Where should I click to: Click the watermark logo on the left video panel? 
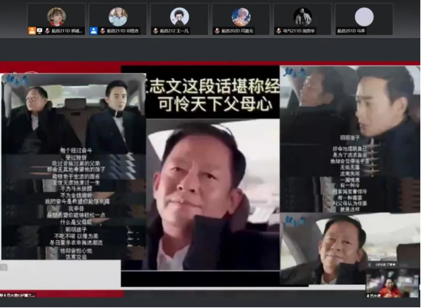point(14,80)
